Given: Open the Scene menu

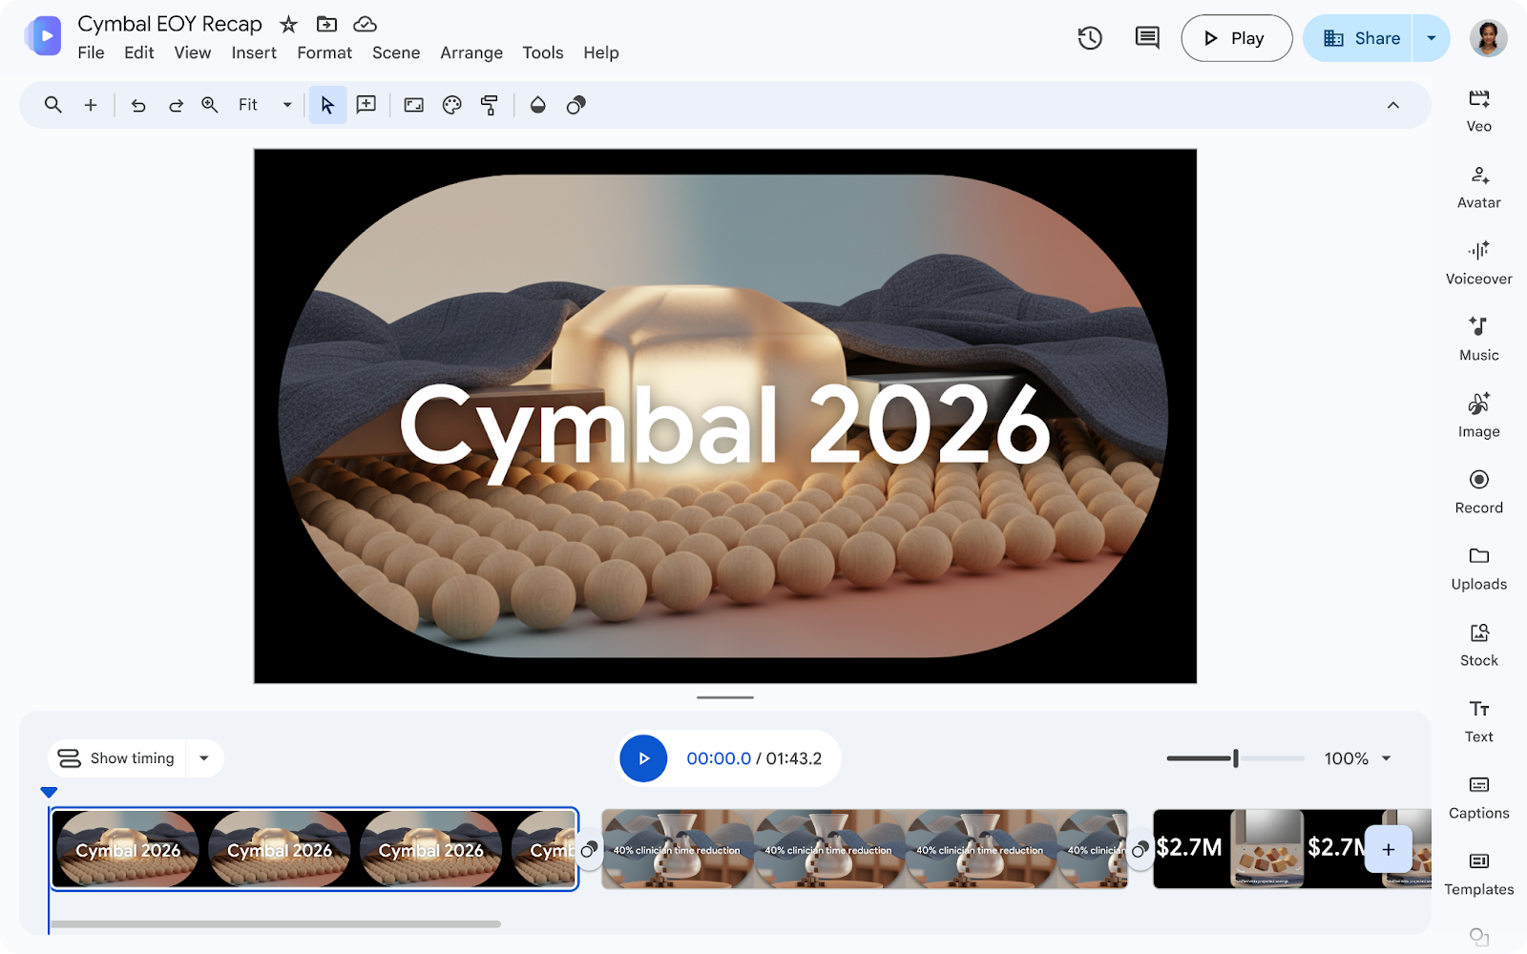Looking at the screenshot, I should click(x=396, y=52).
